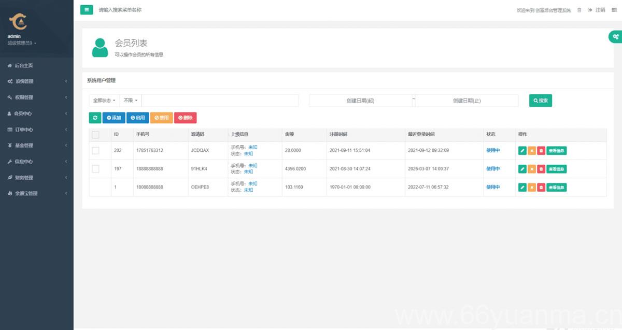Expand the 信息中心 sidebar menu
Screen dimensions: 622x330
pyautogui.click(x=37, y=162)
